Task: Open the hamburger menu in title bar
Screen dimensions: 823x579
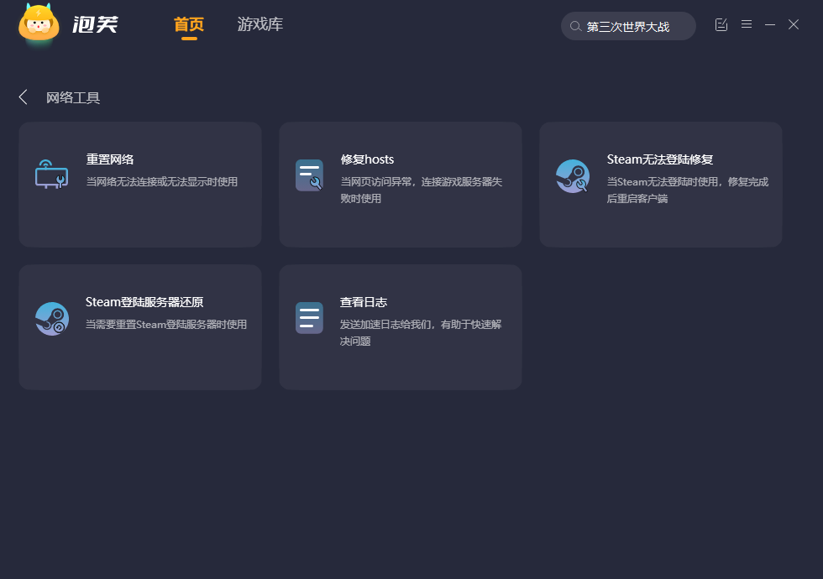Action: pyautogui.click(x=746, y=25)
